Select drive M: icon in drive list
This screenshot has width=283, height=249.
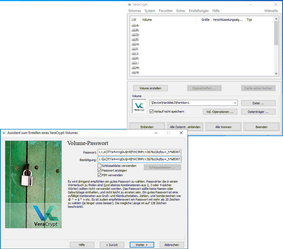(134, 68)
